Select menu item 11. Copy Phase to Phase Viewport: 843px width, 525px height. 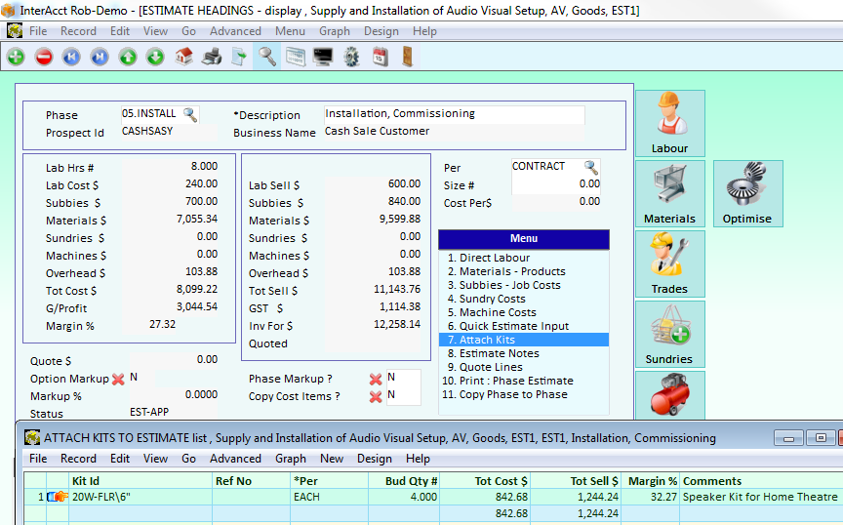[x=524, y=394]
